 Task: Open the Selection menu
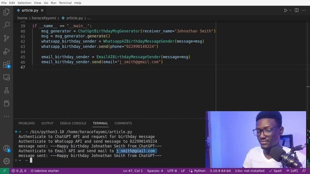click(24, 3)
